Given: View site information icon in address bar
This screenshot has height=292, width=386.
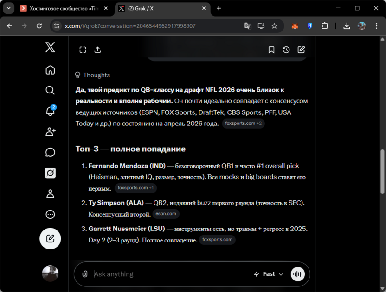Looking at the screenshot, I should click(57, 26).
